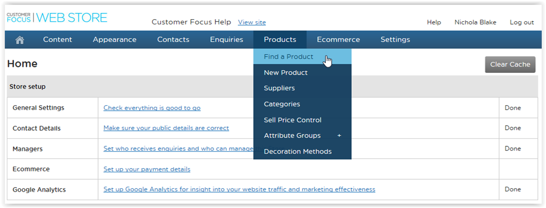Click the Customer Focus Web Store logo
The image size is (546, 208).
[57, 18]
